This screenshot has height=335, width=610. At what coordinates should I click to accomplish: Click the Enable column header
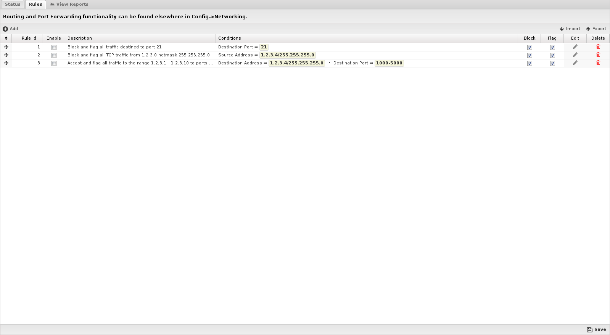coord(54,38)
